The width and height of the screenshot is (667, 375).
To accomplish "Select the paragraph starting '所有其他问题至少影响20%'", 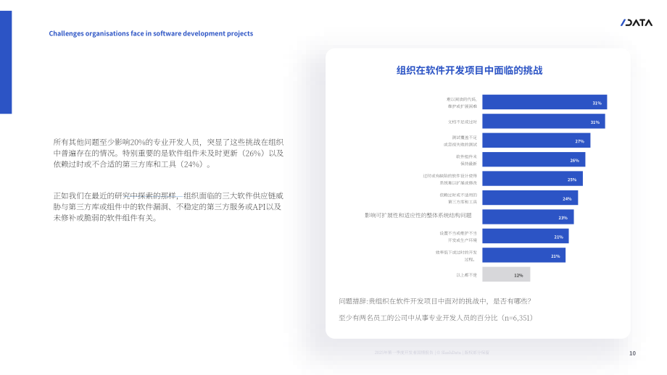I will coord(168,153).
